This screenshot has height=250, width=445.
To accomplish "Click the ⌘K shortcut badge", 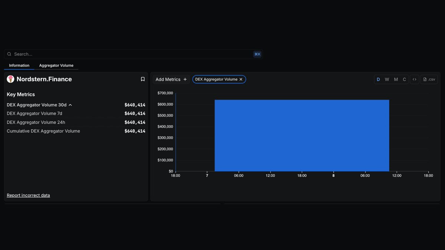I will click(257, 54).
